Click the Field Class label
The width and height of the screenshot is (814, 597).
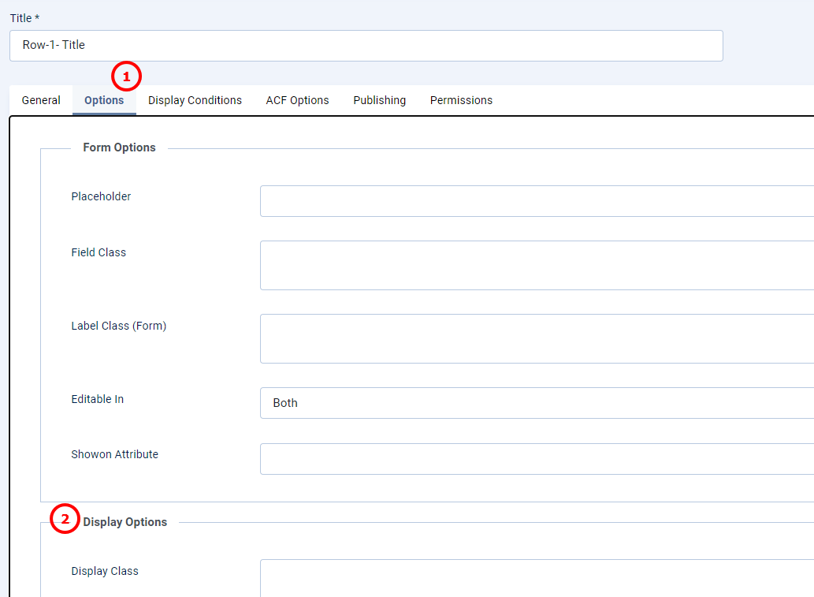point(98,252)
